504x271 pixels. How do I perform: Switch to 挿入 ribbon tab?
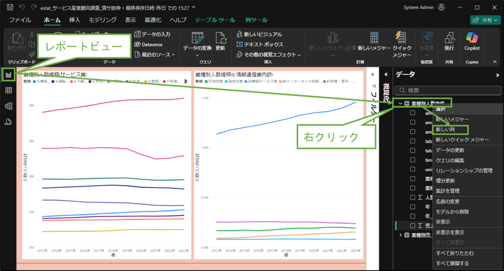[75, 20]
